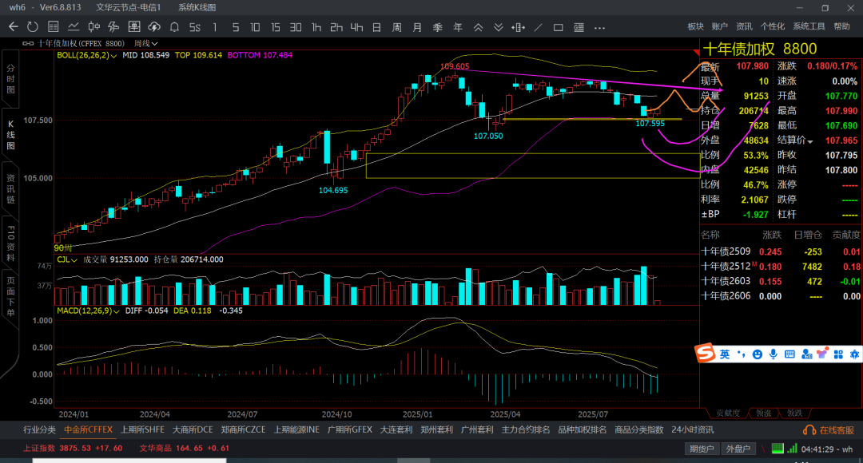The image size is (863, 463).
Task: Click the double up-arrow toolbar icon
Action: click(479, 27)
